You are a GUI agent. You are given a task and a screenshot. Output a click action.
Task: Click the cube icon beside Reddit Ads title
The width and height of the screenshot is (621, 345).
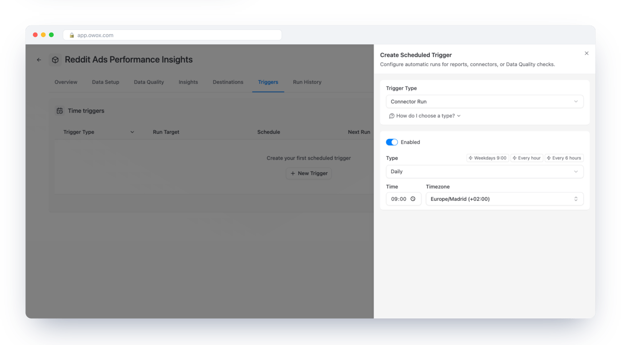pyautogui.click(x=55, y=60)
